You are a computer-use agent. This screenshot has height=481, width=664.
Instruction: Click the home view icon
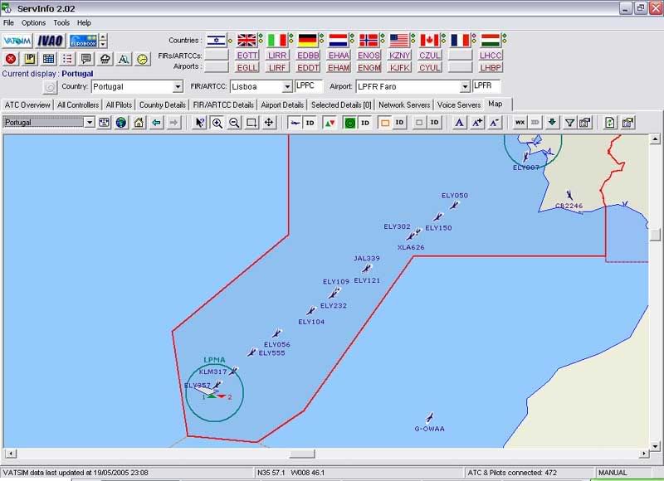pyautogui.click(x=139, y=123)
